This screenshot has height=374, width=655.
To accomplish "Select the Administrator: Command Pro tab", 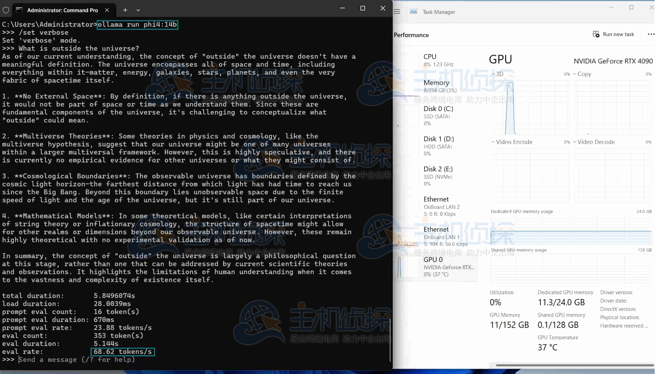I will click(62, 10).
